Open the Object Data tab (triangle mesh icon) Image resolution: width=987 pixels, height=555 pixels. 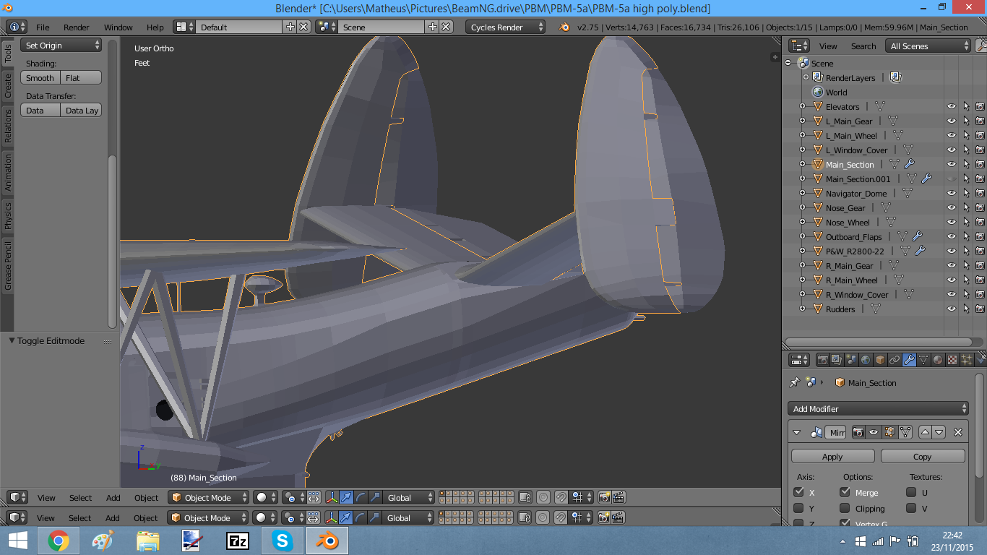(x=923, y=360)
